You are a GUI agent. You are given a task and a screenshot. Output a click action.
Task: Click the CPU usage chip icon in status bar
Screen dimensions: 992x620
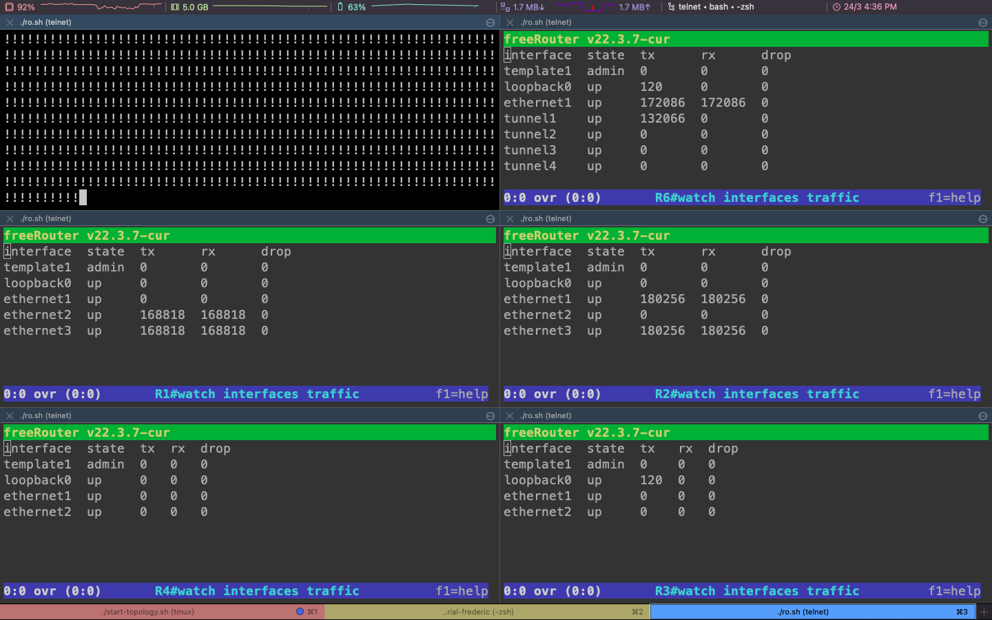pos(10,7)
